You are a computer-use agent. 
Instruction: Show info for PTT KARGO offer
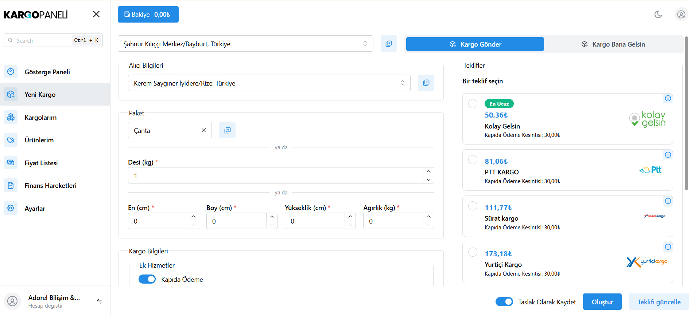(x=668, y=155)
